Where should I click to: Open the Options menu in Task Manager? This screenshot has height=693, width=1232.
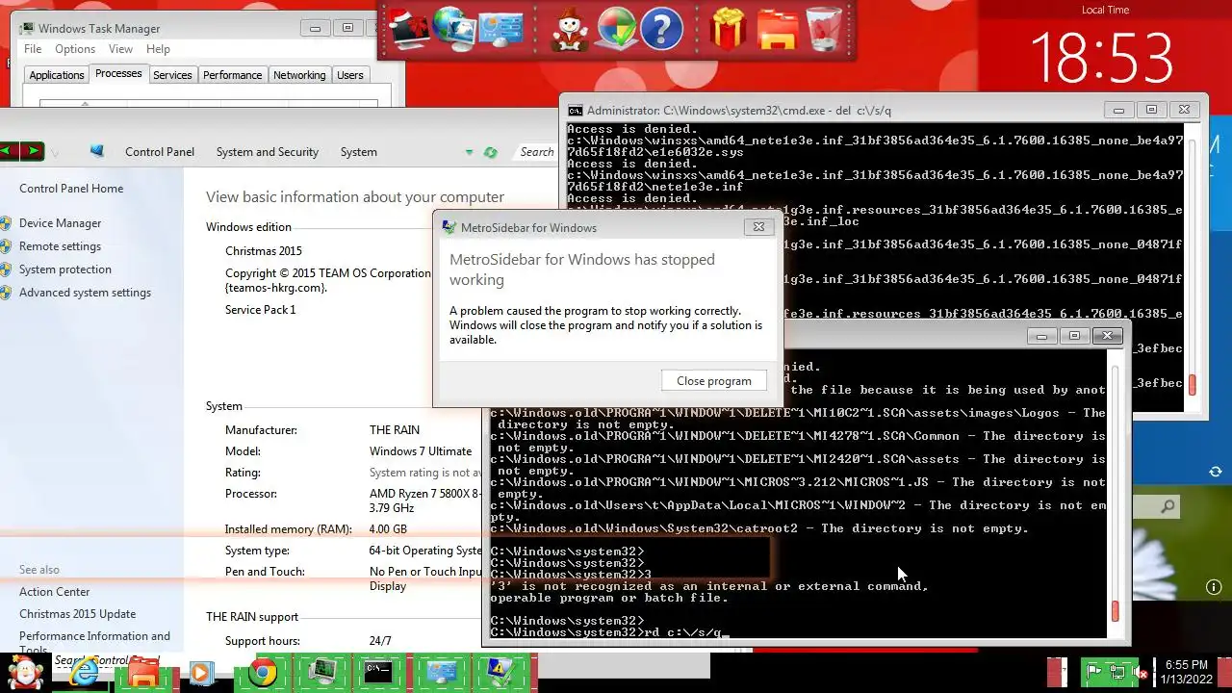coord(75,49)
